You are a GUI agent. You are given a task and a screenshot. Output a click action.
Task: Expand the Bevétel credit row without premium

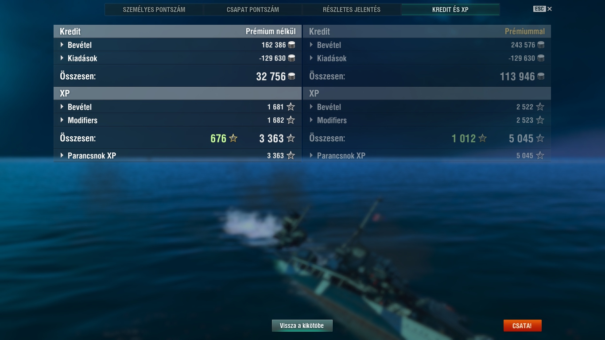[178, 45]
